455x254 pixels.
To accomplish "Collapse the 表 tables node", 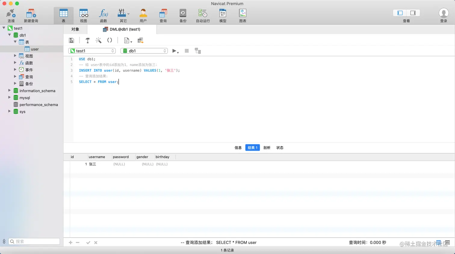I will tap(15, 42).
